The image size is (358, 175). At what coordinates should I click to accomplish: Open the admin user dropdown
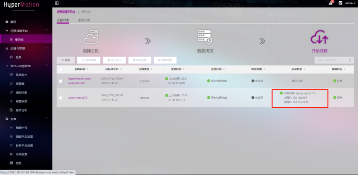350,3
